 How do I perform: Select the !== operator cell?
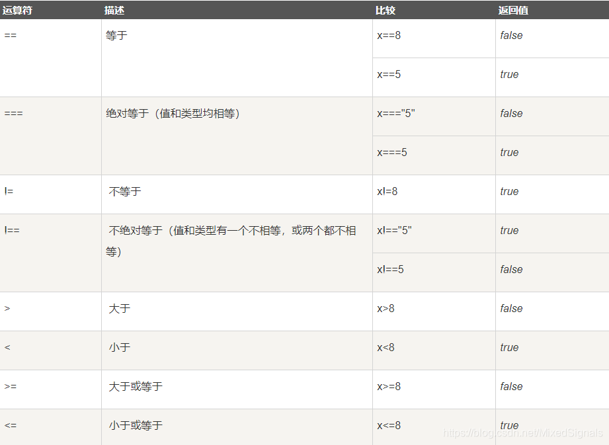pyautogui.click(x=50, y=253)
